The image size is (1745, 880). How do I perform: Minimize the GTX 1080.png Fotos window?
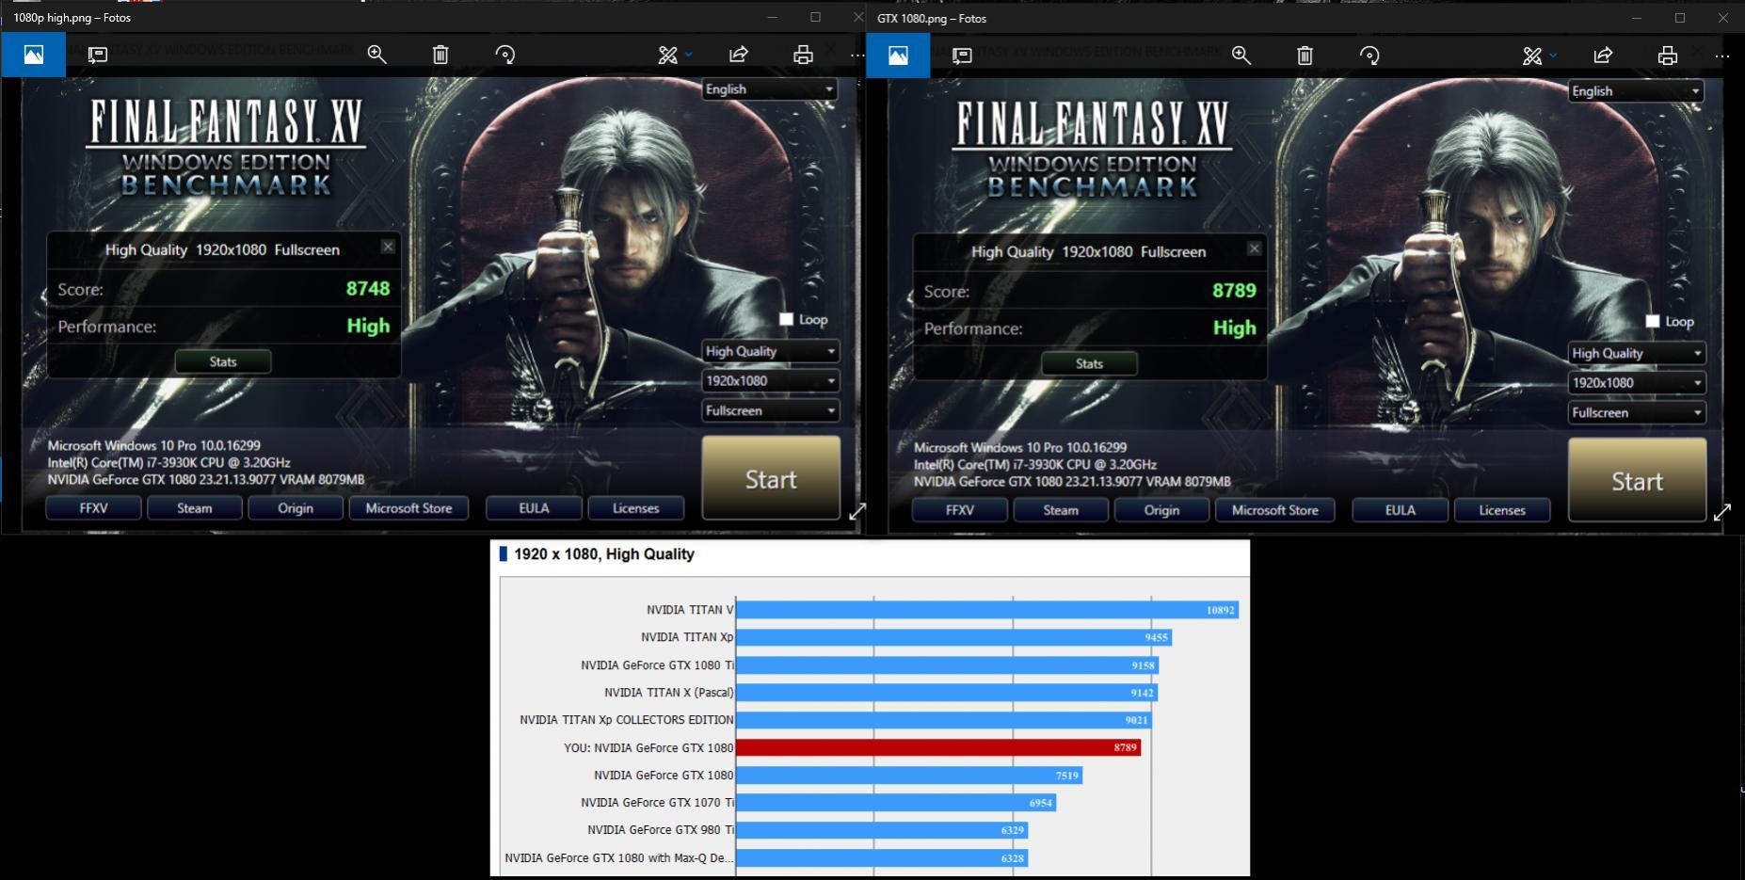coord(1637,17)
